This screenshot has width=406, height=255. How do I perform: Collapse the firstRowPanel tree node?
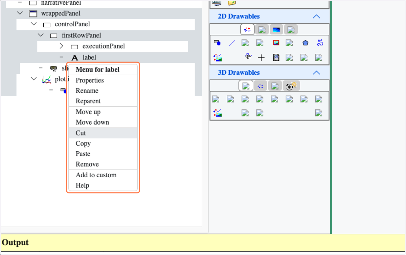[x=41, y=35]
